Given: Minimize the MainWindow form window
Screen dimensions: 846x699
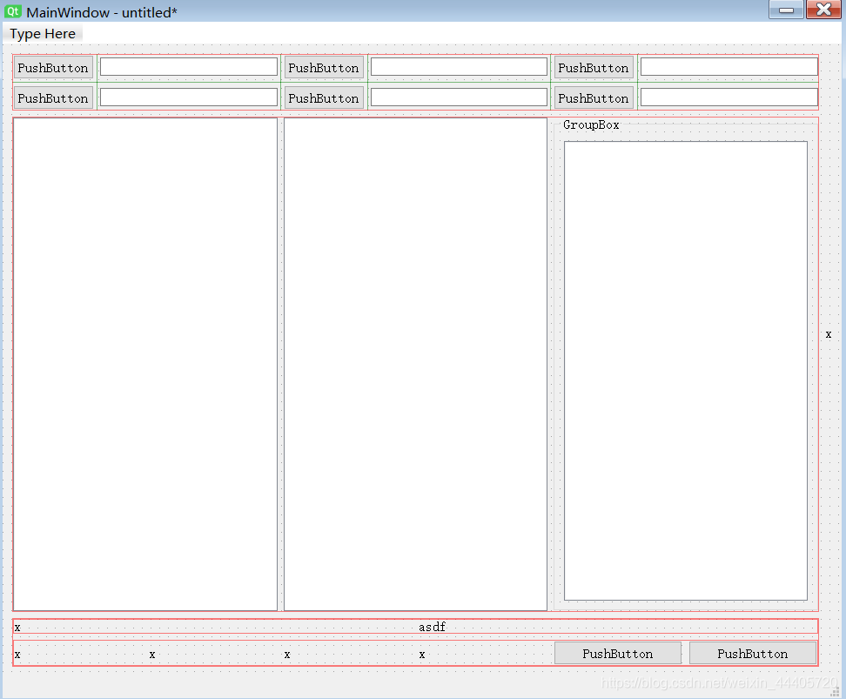Looking at the screenshot, I should coord(786,10).
